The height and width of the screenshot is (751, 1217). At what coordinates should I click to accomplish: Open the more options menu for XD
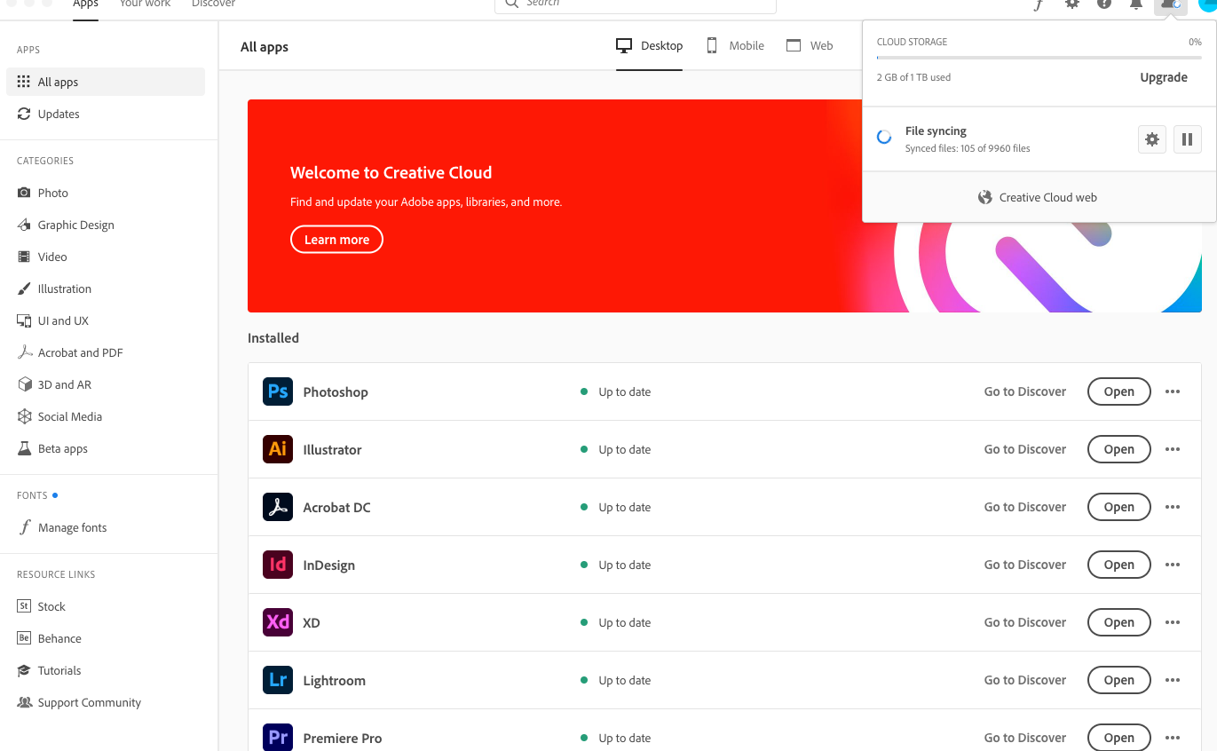1172,622
